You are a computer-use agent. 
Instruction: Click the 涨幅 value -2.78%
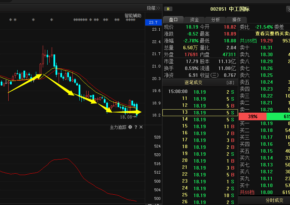pos(191,41)
